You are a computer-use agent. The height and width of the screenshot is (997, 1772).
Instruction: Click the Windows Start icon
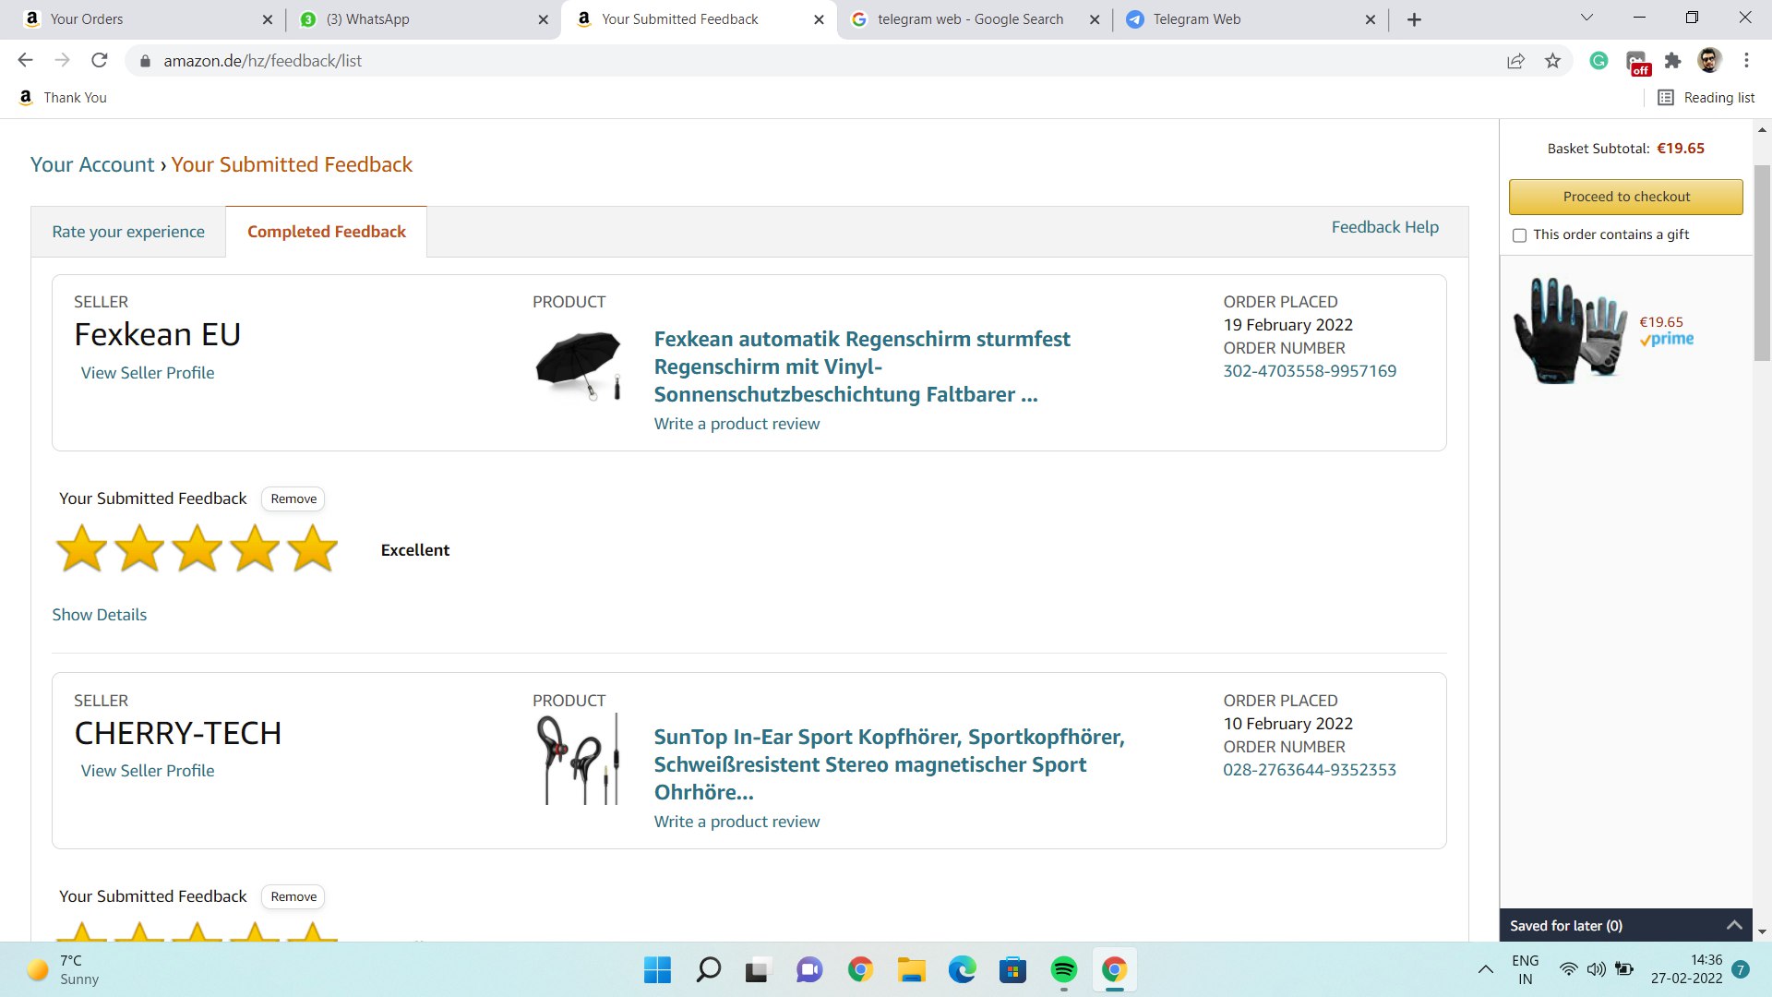click(657, 970)
